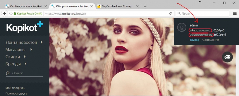Expand the Магазины submenu arrow

point(31,49)
